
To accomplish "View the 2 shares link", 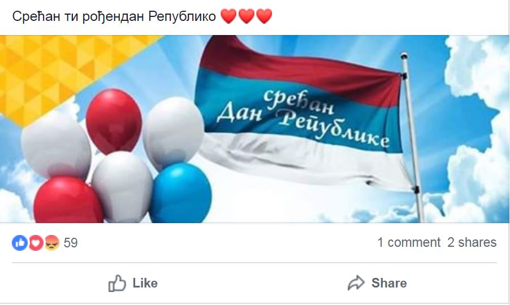I will click(472, 242).
